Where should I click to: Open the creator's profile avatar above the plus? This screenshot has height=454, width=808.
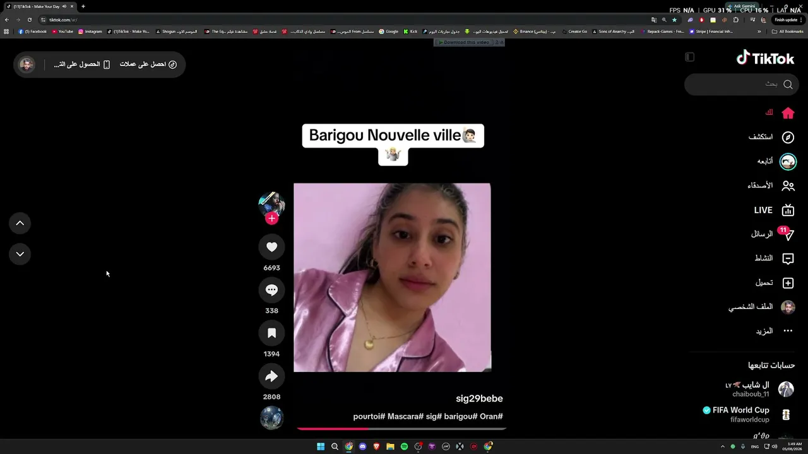271,203
